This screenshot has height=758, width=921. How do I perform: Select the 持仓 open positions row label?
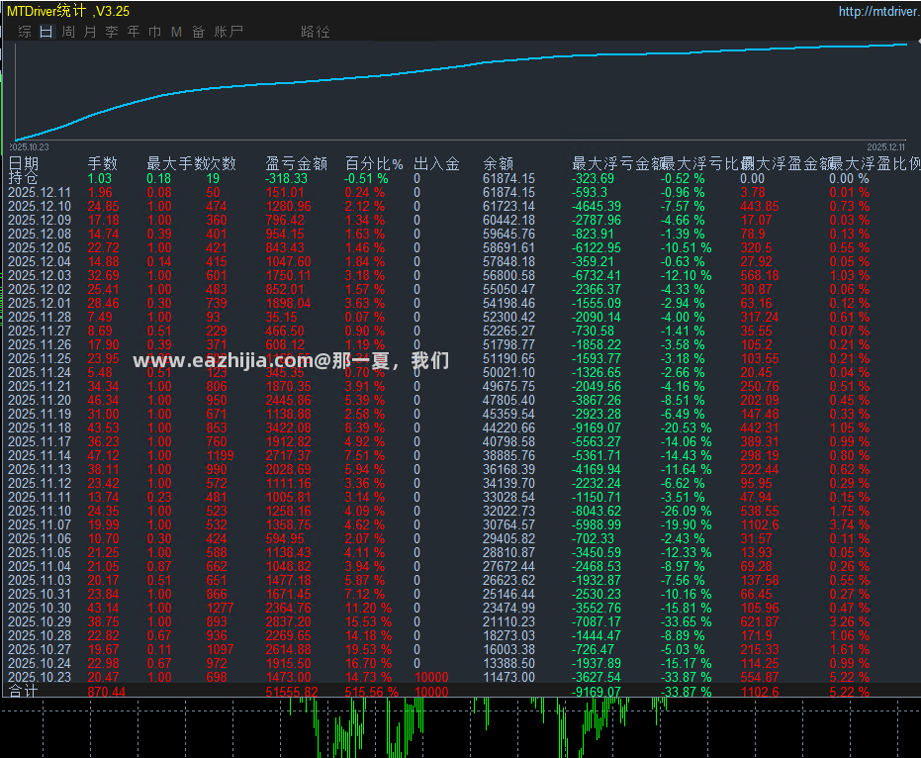23,177
